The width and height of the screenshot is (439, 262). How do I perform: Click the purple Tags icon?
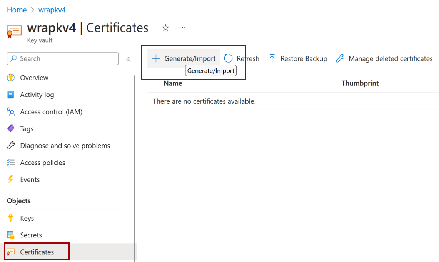[x=11, y=129]
